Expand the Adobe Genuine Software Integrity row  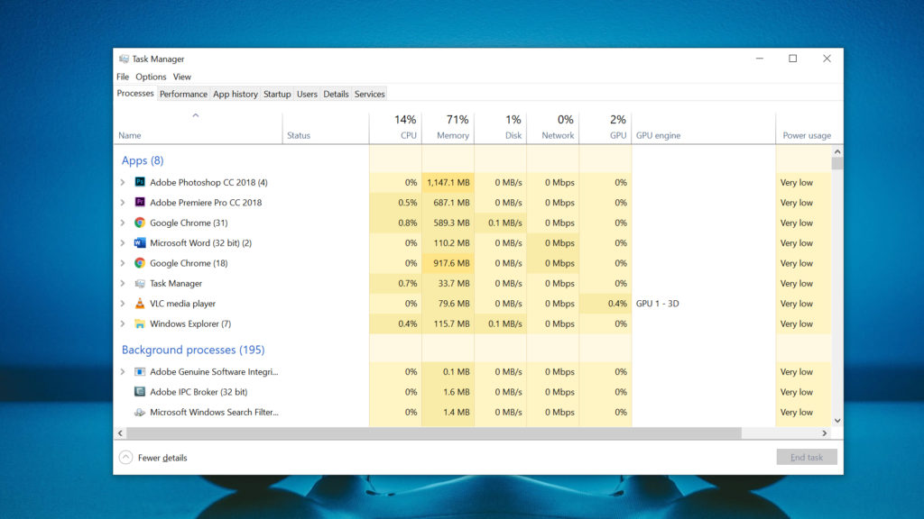(x=123, y=372)
